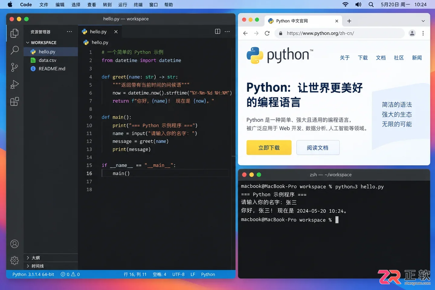Open editor more actions ellipsis menu
This screenshot has height=290, width=435.
click(x=227, y=31)
